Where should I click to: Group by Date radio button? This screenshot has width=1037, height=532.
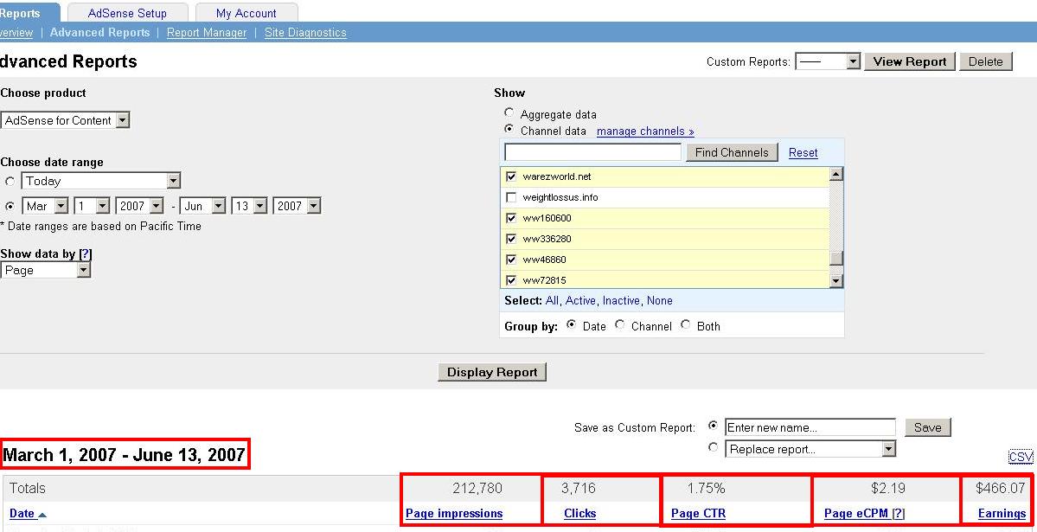572,325
